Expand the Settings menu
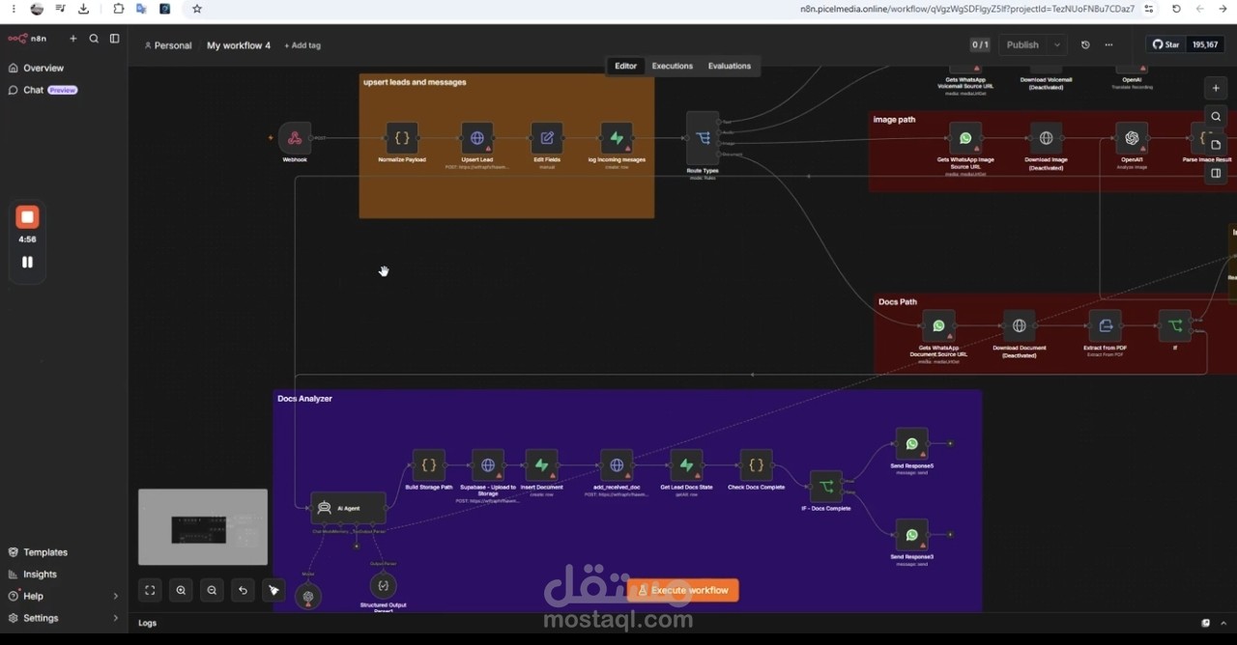1237x645 pixels. (x=64, y=618)
